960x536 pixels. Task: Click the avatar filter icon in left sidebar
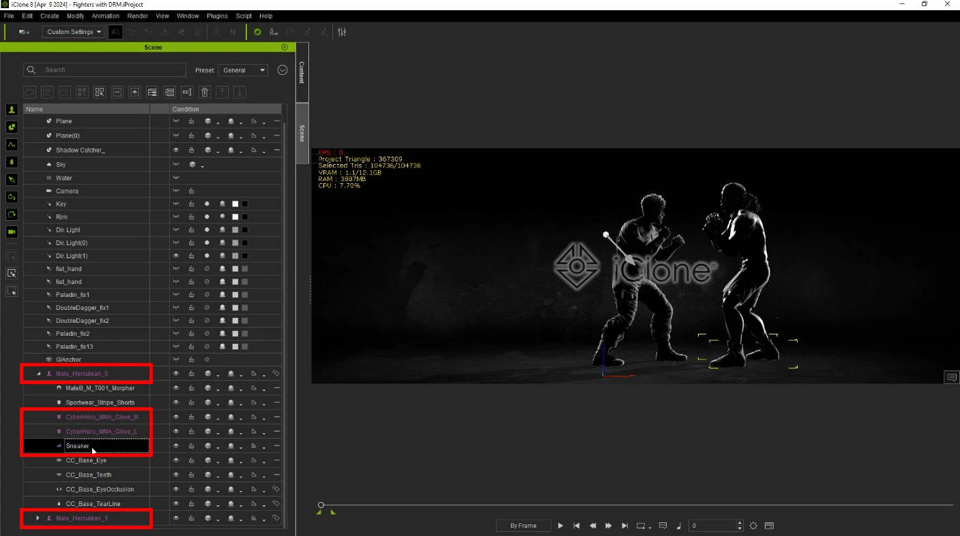(x=12, y=110)
